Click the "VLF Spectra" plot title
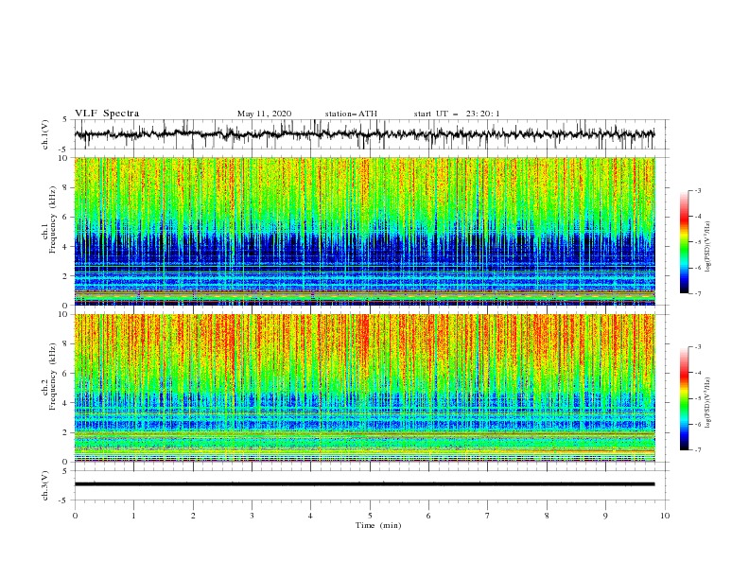 click(x=107, y=114)
